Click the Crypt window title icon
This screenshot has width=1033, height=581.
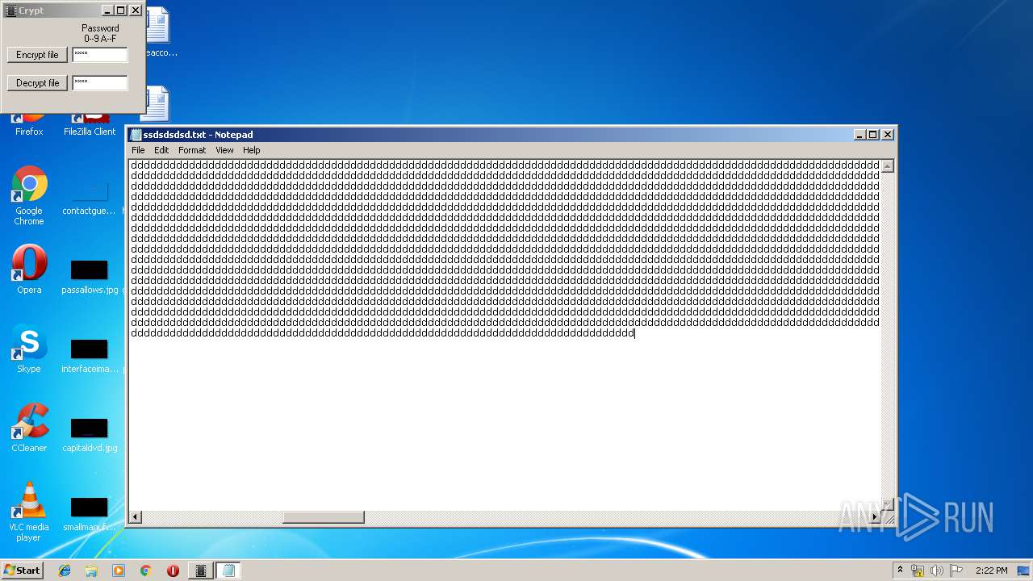pyautogui.click(x=10, y=10)
